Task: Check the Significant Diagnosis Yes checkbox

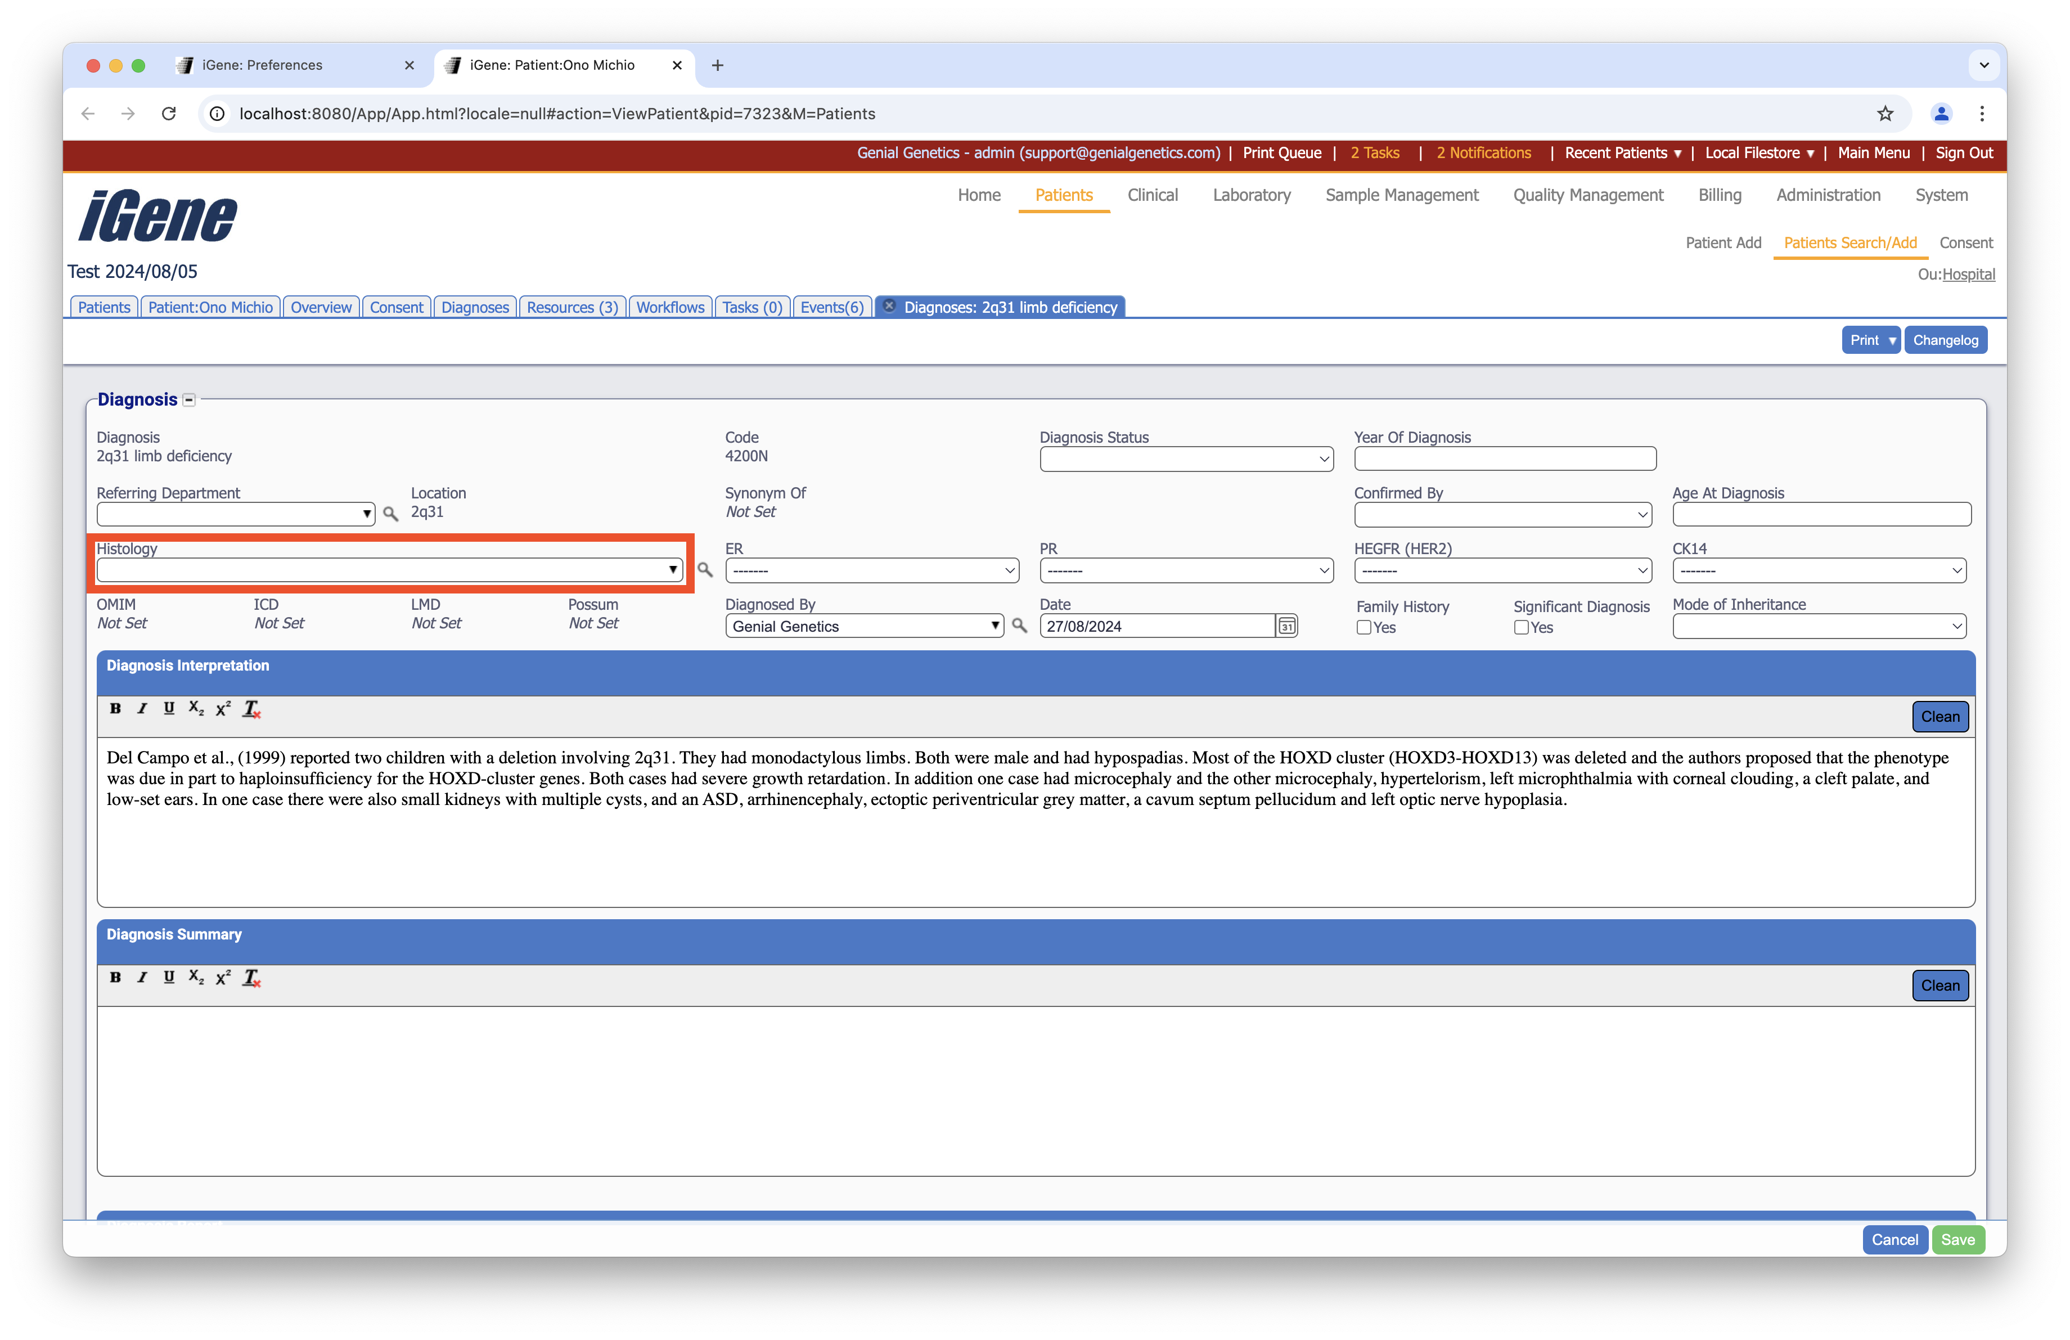Action: (1521, 627)
